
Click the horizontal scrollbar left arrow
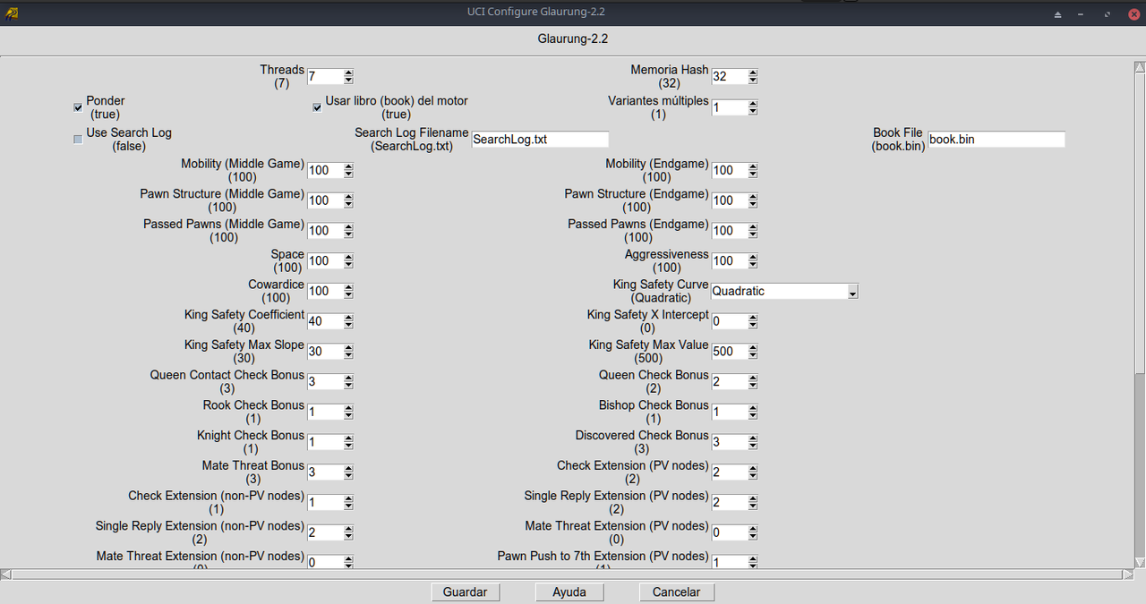pyautogui.click(x=5, y=574)
